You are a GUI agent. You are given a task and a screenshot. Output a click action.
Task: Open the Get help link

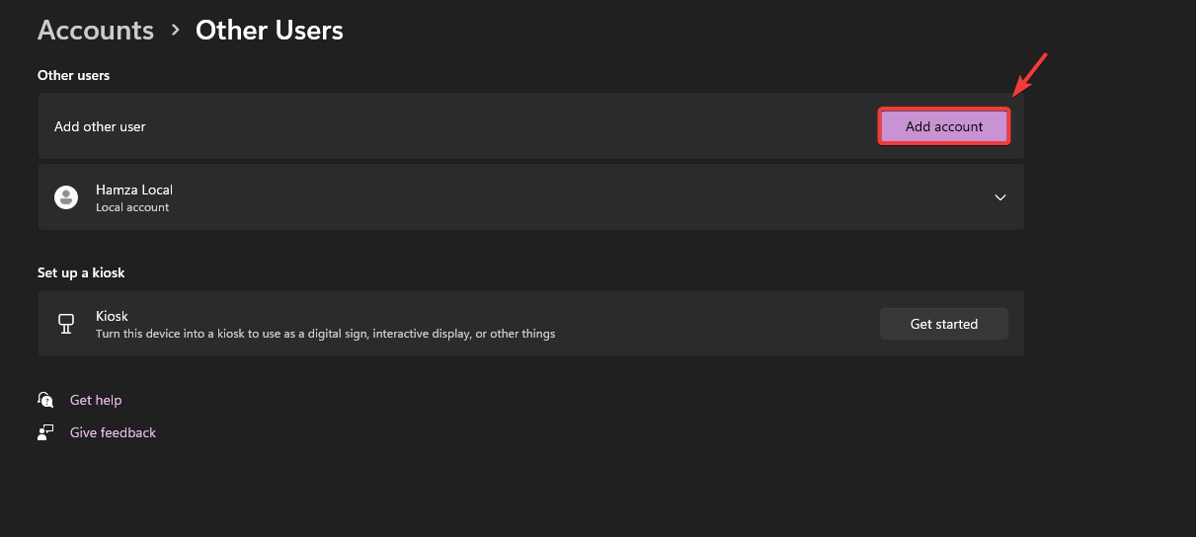[x=96, y=400]
